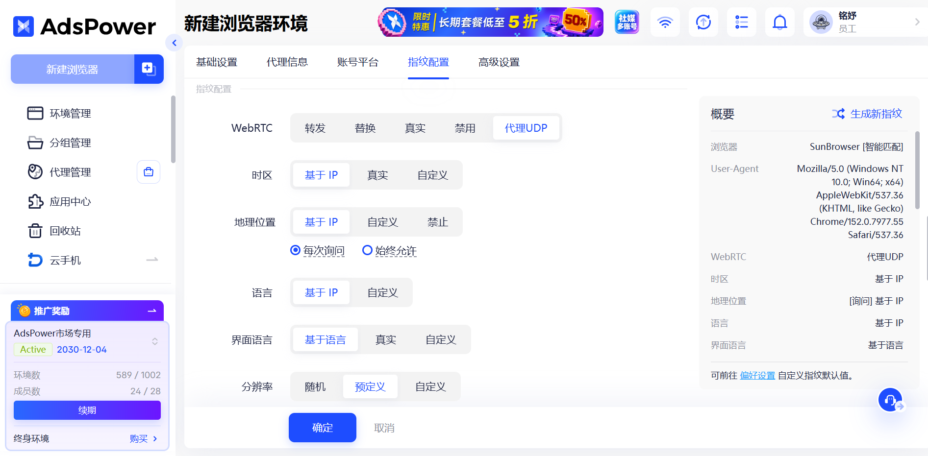This screenshot has width=928, height=456.
Task: Set 分辨率 to 随机
Action: [315, 386]
